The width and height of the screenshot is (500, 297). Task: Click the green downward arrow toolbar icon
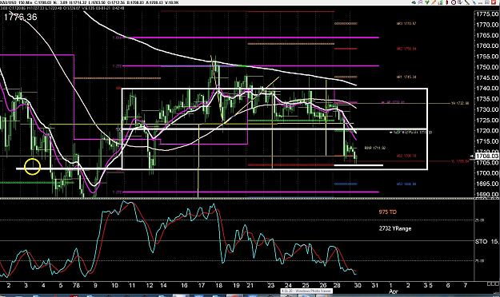[x=427, y=2]
